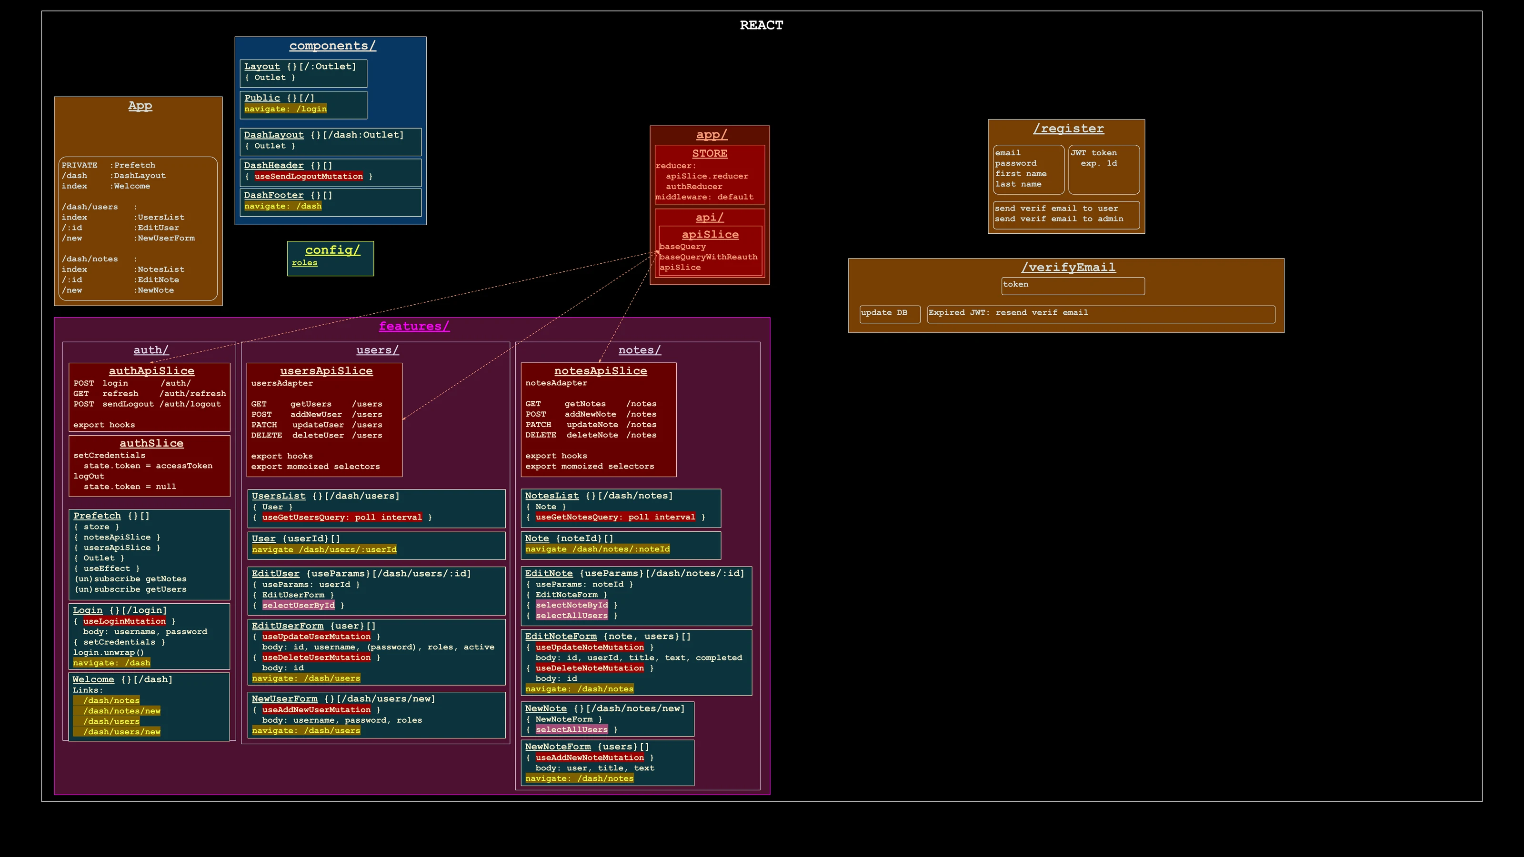Select the components/ heading
The width and height of the screenshot is (1524, 857).
(332, 46)
